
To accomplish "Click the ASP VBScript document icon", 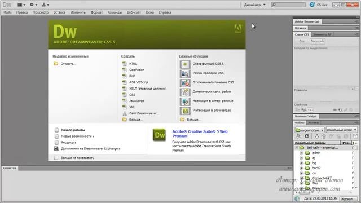I will click(x=124, y=82).
